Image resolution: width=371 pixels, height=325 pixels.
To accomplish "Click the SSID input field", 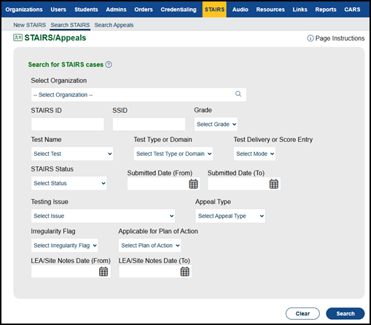I will click(149, 125).
